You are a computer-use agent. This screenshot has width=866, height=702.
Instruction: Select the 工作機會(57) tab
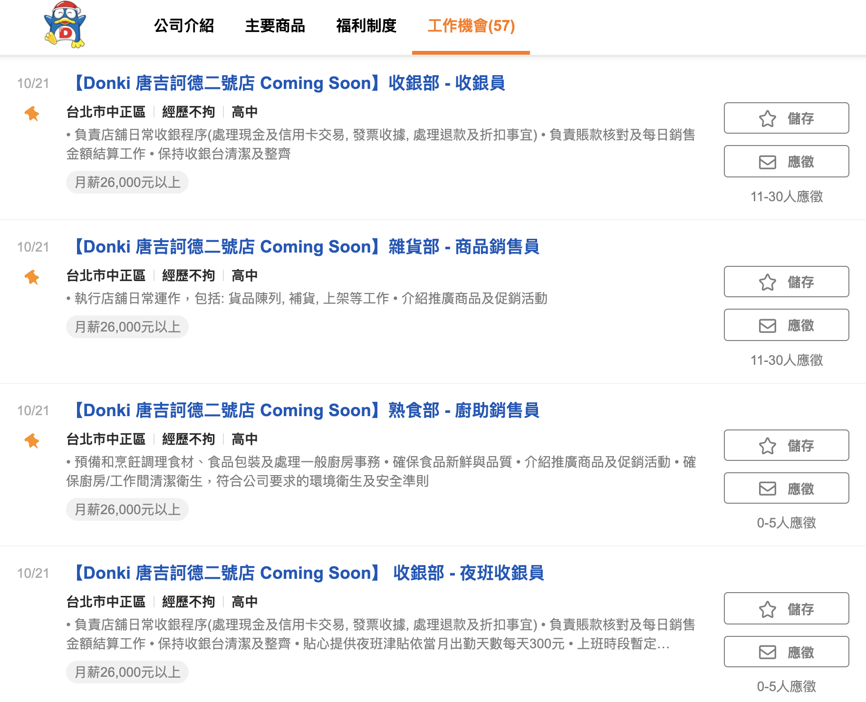pos(471,26)
